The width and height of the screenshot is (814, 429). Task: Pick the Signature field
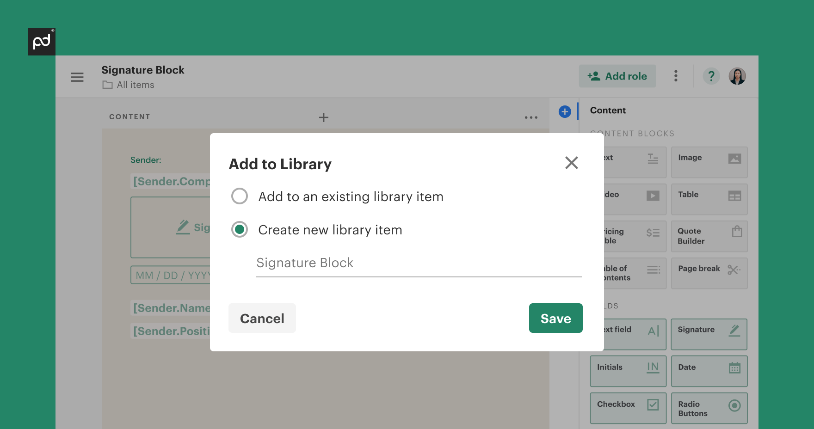point(709,334)
